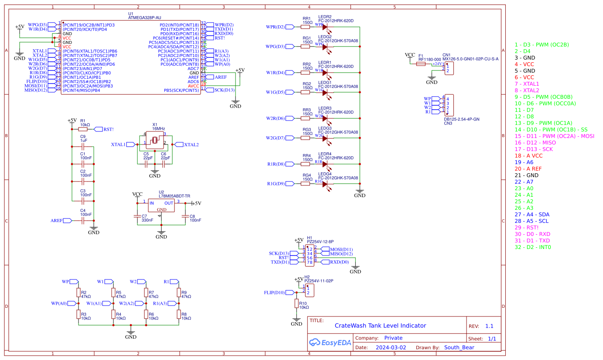Click the LEDR2 diode symbol

(x=325, y=26)
